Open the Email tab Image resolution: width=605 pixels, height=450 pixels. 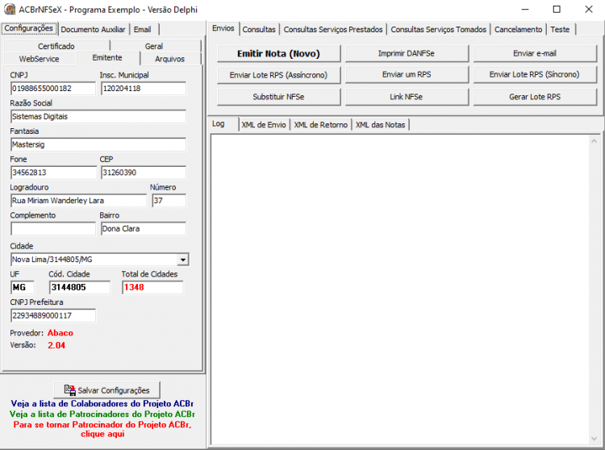(142, 29)
